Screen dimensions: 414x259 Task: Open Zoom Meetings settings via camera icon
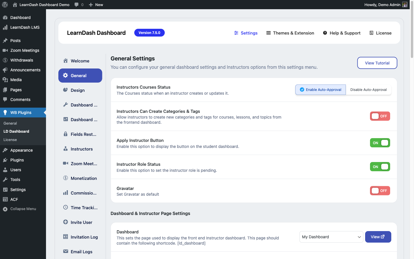click(x=66, y=163)
